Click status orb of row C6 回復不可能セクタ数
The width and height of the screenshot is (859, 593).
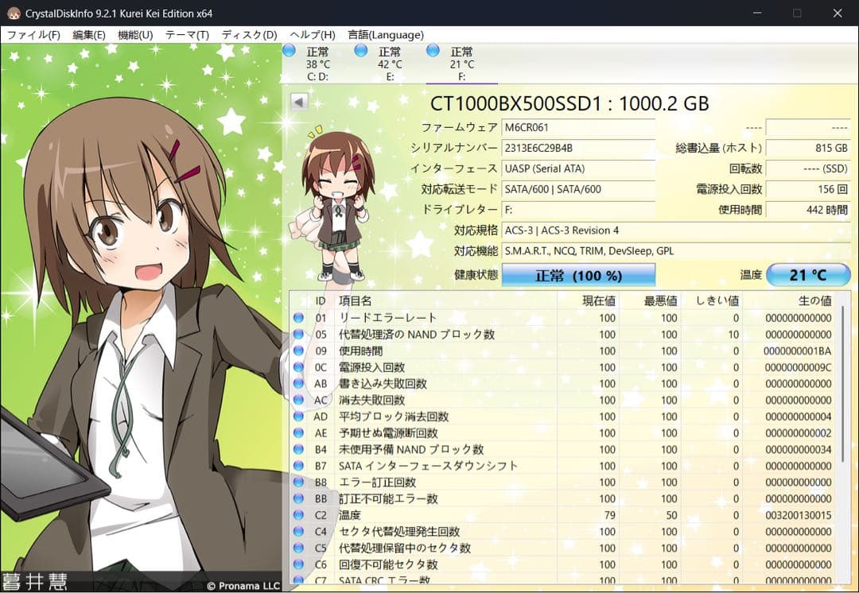[x=298, y=564]
